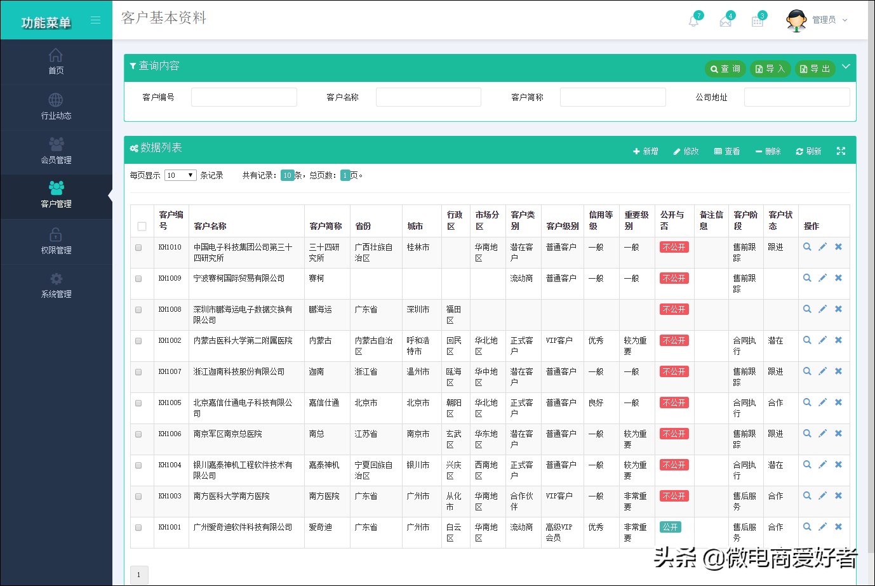
Task: Select the checkbox for row KH1005
Action: [x=138, y=403]
